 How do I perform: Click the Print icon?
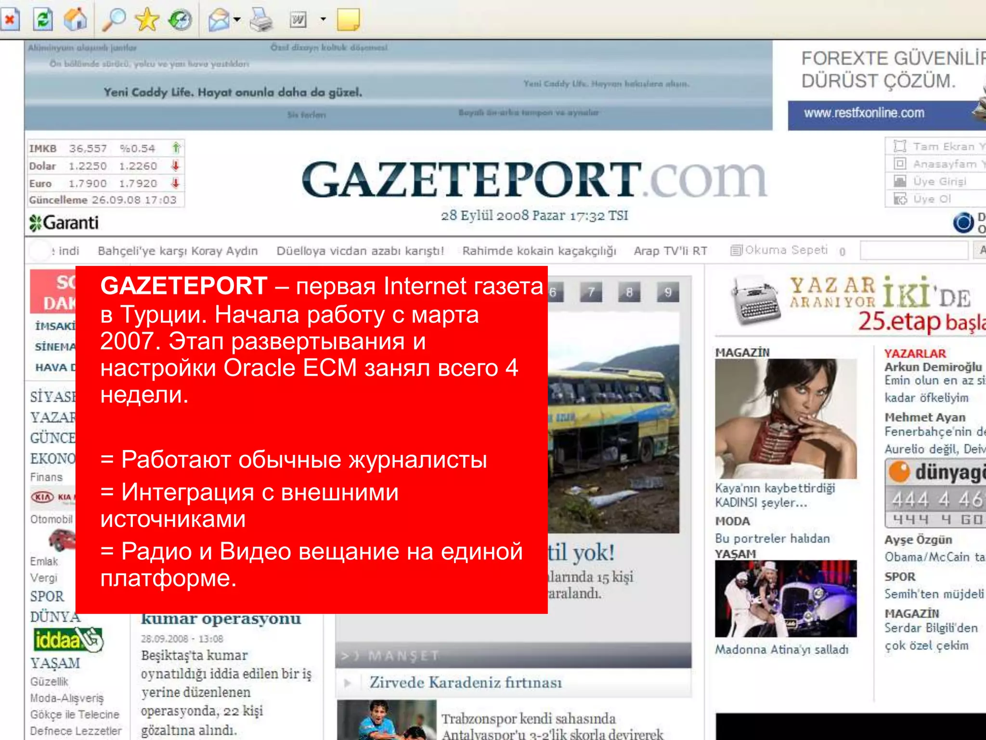click(261, 20)
